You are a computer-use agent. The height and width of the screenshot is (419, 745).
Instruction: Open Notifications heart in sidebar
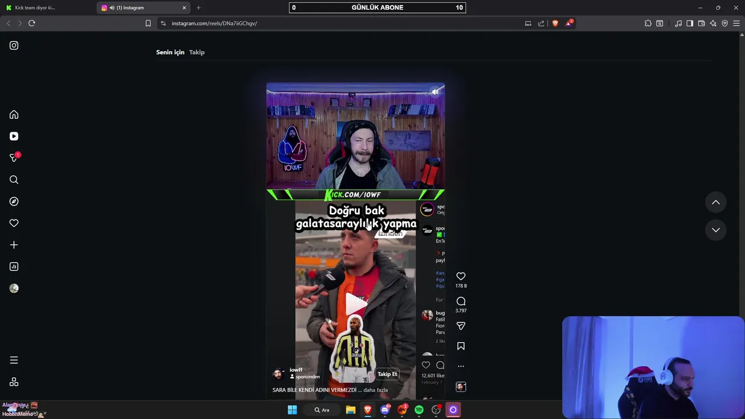[x=14, y=223]
